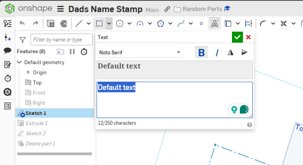The height and width of the screenshot is (165, 303).
Task: Copy document link via chain icon
Action: [x=167, y=9]
